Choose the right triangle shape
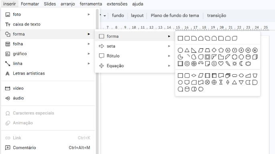275x154 pixels. click(194, 50)
